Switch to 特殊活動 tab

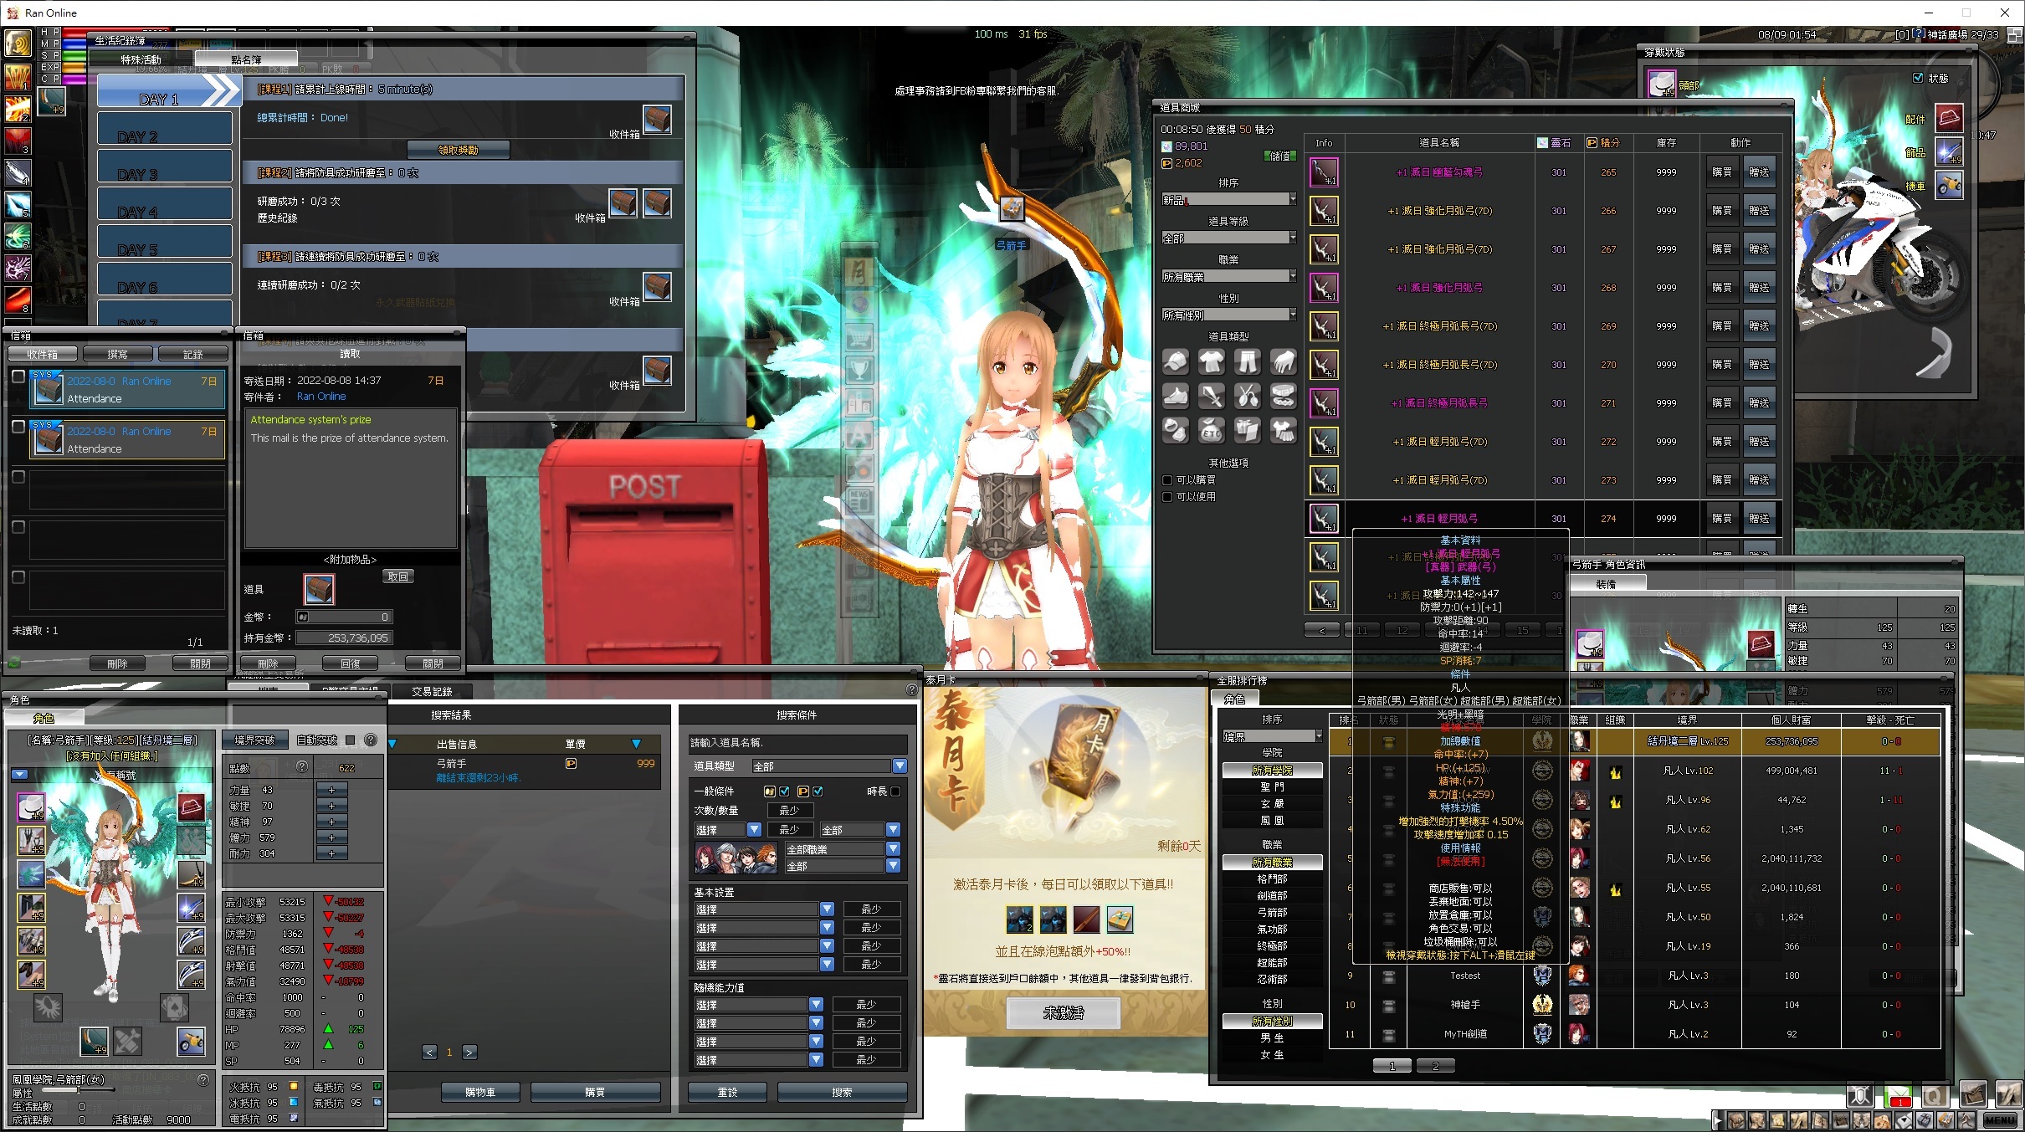click(x=141, y=60)
